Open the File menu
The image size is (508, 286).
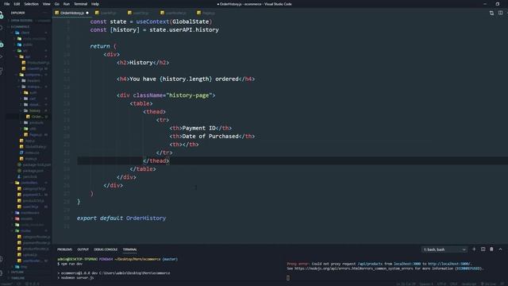point(7,4)
